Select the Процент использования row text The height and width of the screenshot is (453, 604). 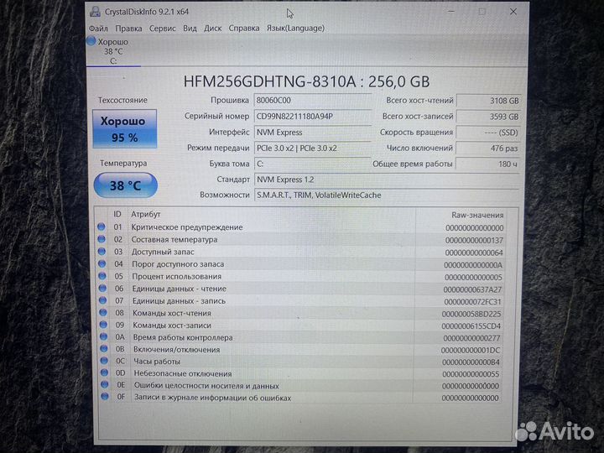point(177,277)
